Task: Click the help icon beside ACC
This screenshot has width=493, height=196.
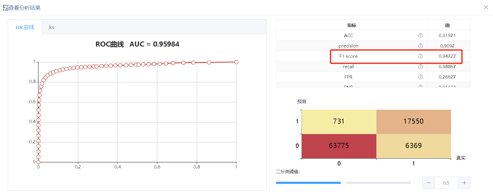Action: click(420, 35)
